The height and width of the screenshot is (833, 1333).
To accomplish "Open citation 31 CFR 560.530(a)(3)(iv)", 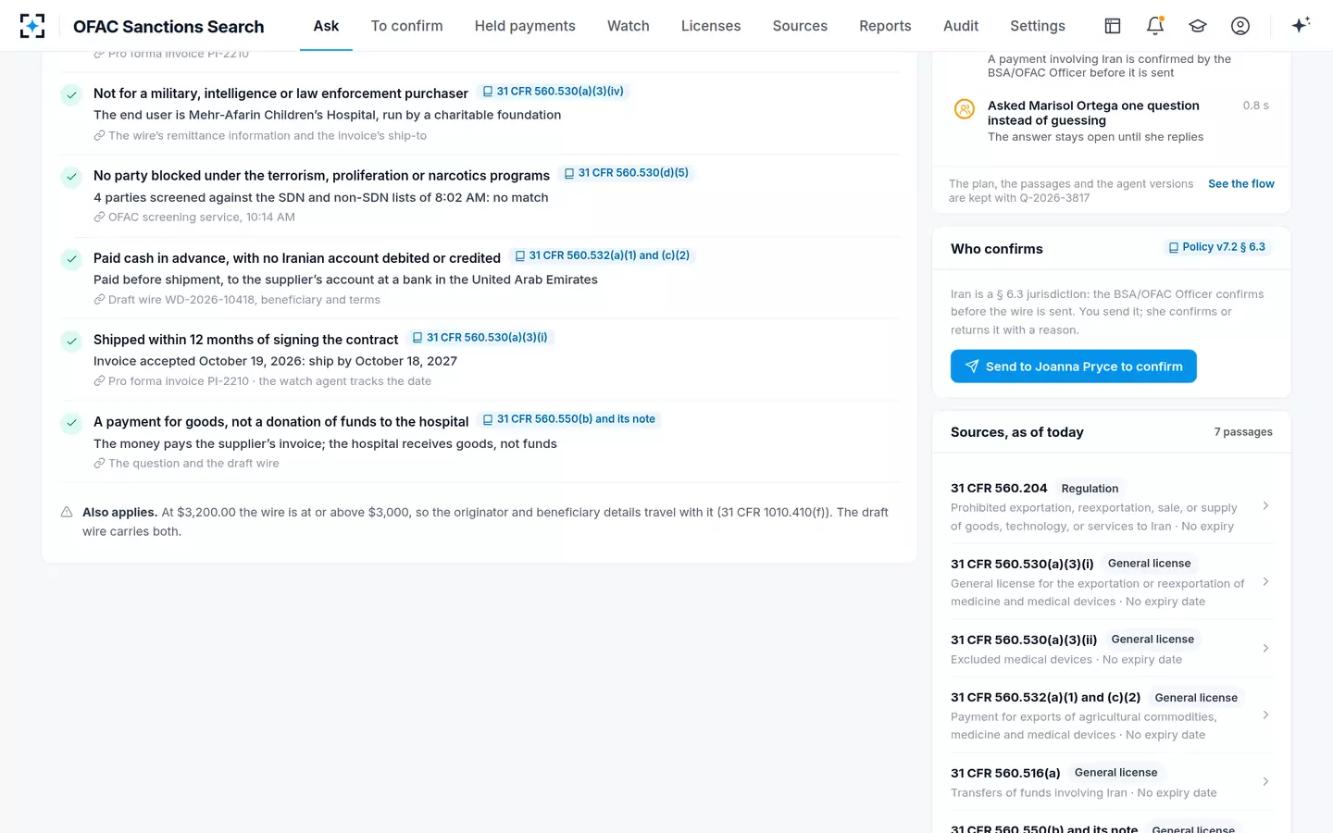I will pyautogui.click(x=554, y=92).
